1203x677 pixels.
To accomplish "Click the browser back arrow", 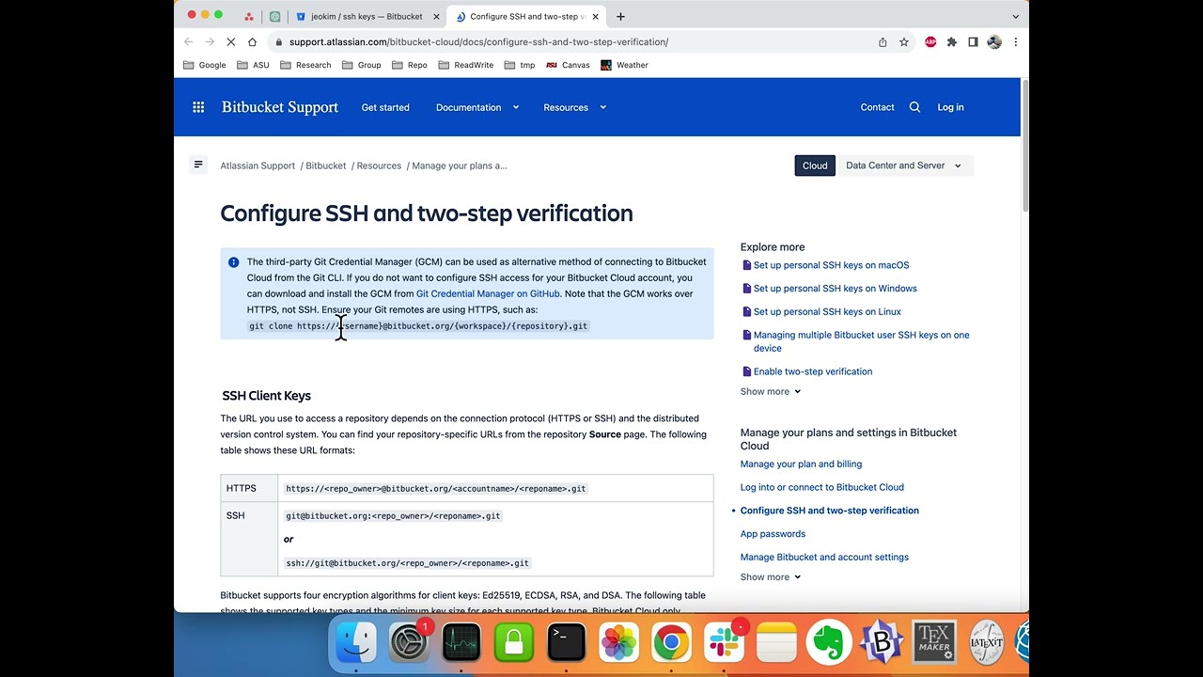I will [189, 41].
